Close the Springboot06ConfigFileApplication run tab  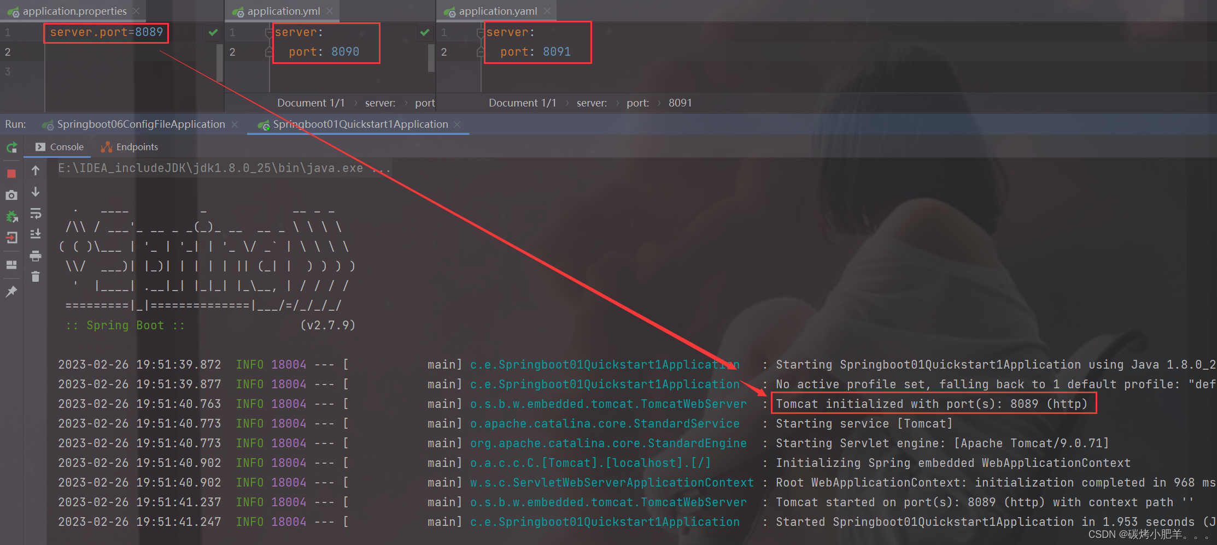click(235, 125)
